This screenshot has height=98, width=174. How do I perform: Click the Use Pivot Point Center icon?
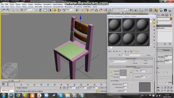(x=77, y=10)
